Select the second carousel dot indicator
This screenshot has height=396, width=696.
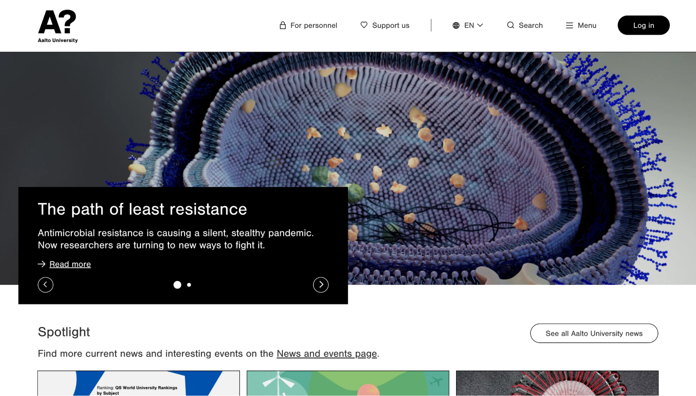(189, 285)
